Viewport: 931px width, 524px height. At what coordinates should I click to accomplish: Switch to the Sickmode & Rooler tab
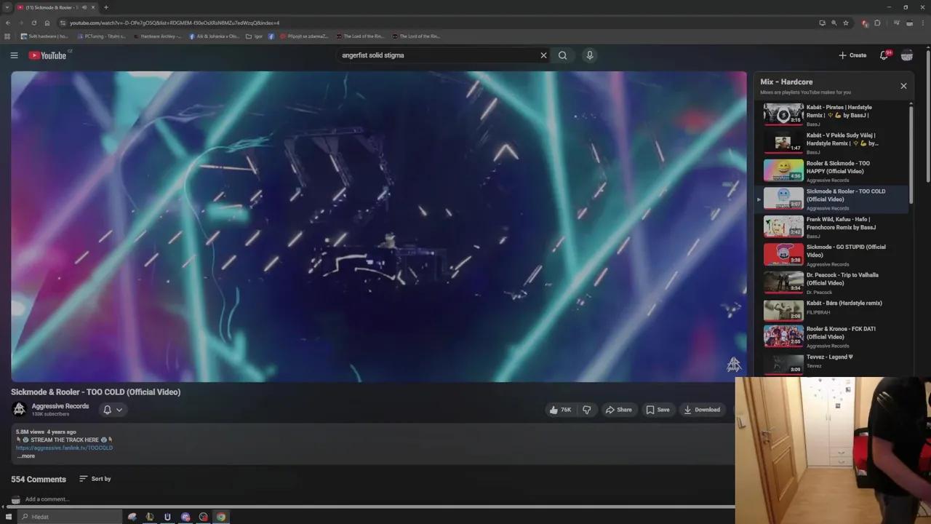coord(57,7)
